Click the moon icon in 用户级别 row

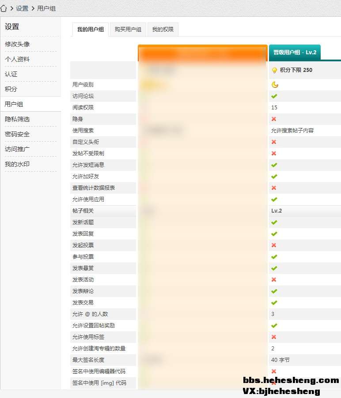(274, 85)
